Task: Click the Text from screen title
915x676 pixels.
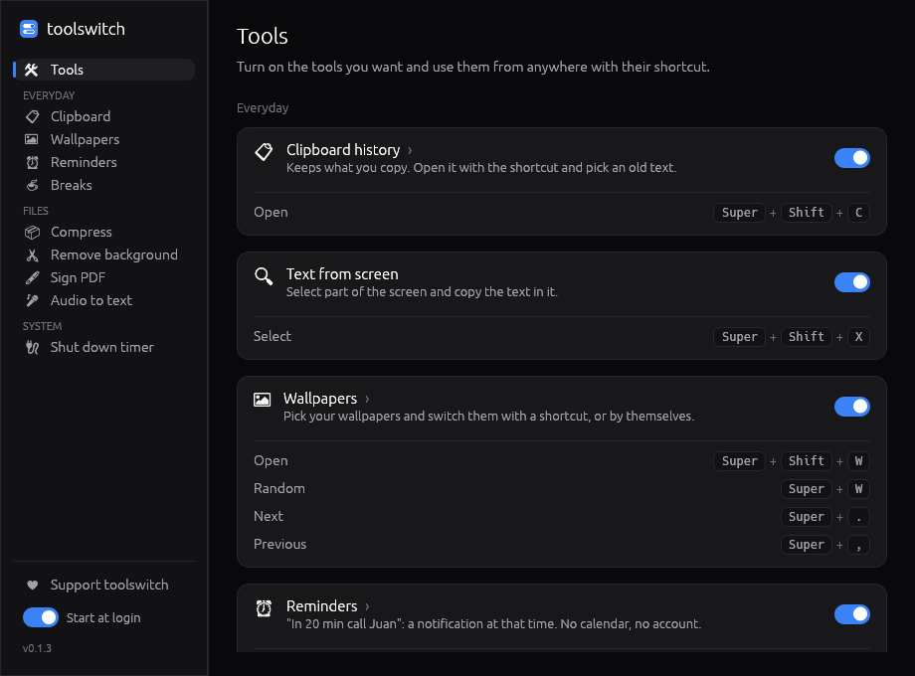Action: [342, 274]
